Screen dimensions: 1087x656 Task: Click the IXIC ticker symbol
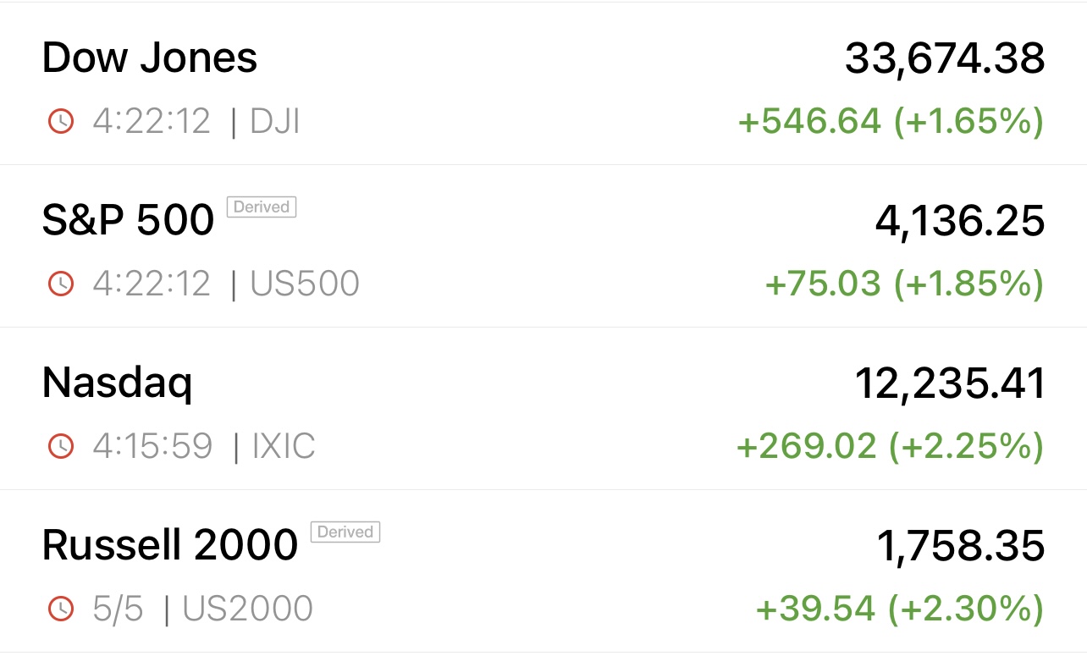pos(284,445)
